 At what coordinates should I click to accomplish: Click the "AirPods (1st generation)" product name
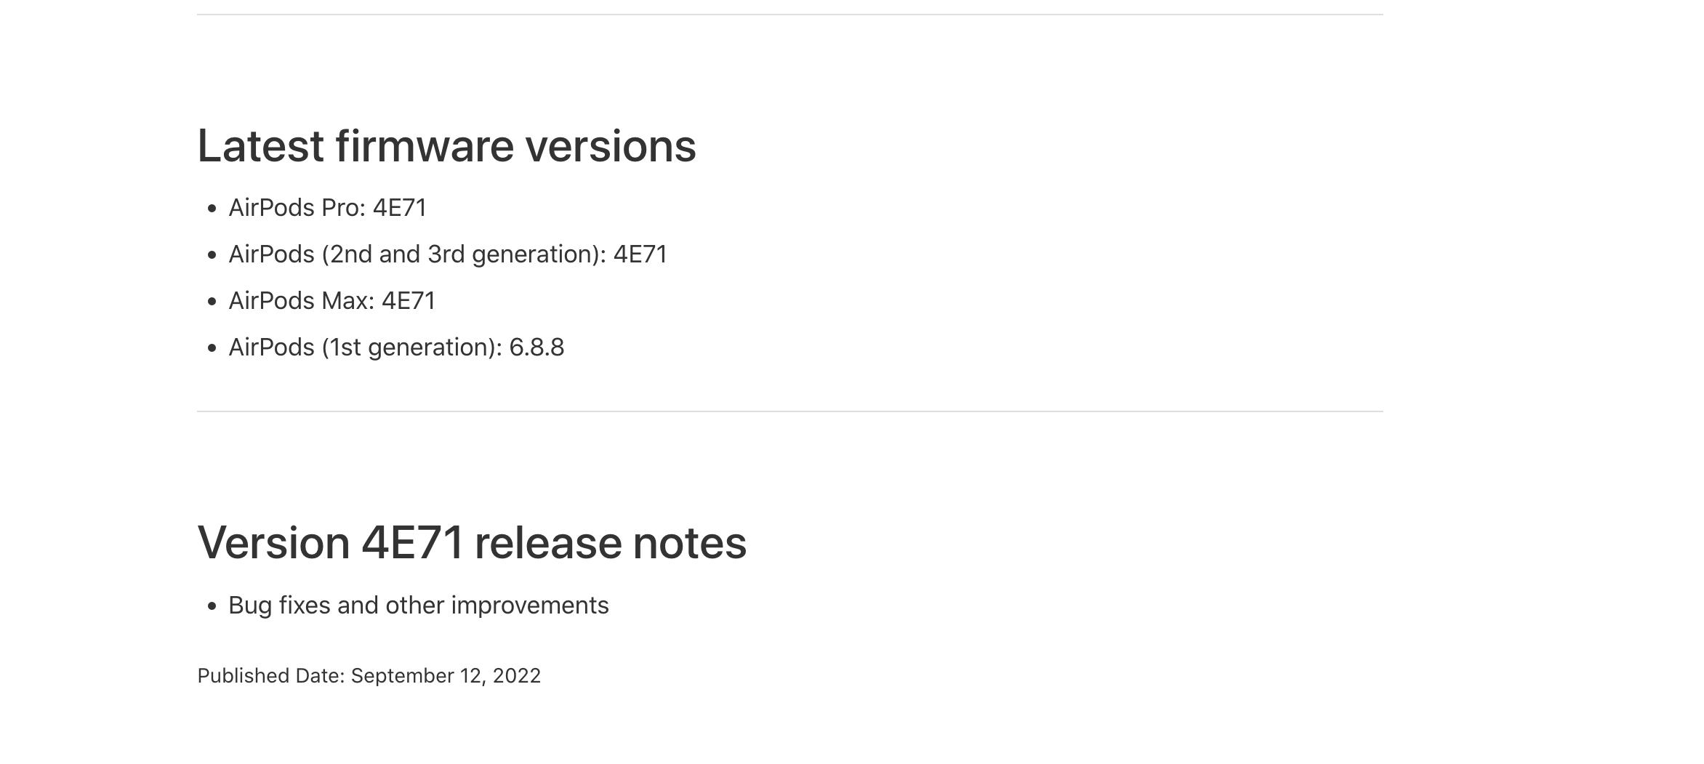(363, 347)
